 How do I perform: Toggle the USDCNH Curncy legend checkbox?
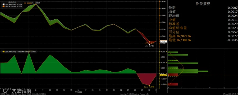tap(2, 4)
